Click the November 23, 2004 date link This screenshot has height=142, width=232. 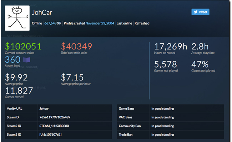[100, 23]
